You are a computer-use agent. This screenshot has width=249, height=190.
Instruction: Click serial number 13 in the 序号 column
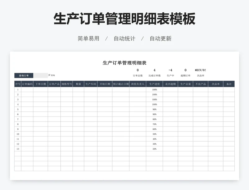(x=18, y=149)
